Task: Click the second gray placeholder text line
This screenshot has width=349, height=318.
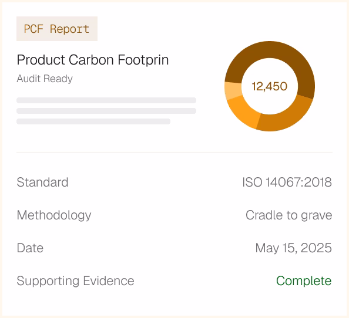Action: pos(106,111)
